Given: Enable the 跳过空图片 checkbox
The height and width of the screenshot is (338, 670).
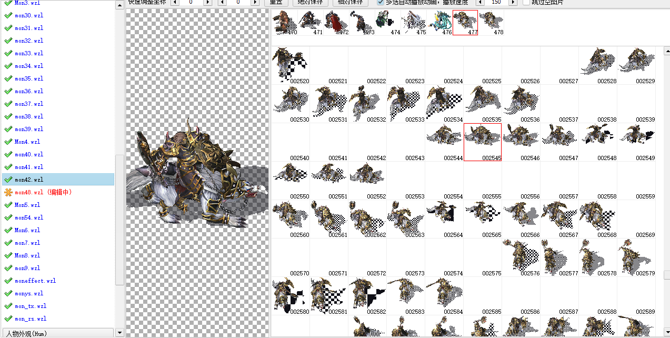Looking at the screenshot, I should click(x=526, y=2).
